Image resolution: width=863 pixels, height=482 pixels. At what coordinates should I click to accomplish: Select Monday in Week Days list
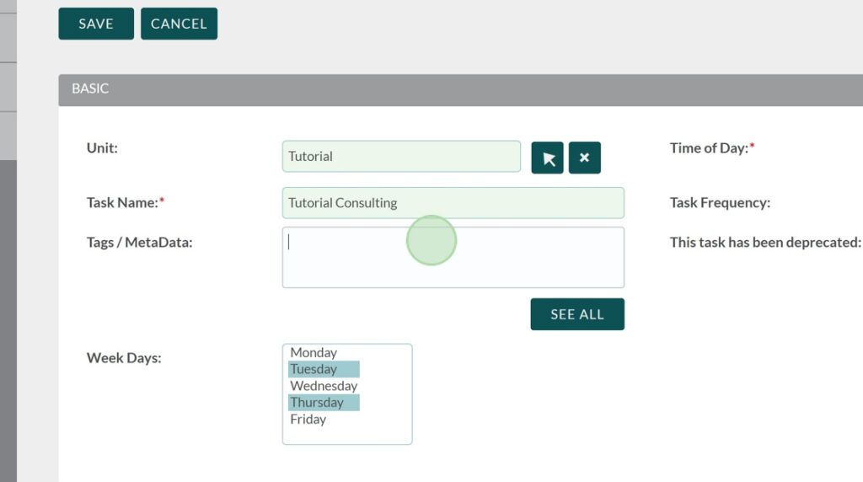tap(314, 353)
